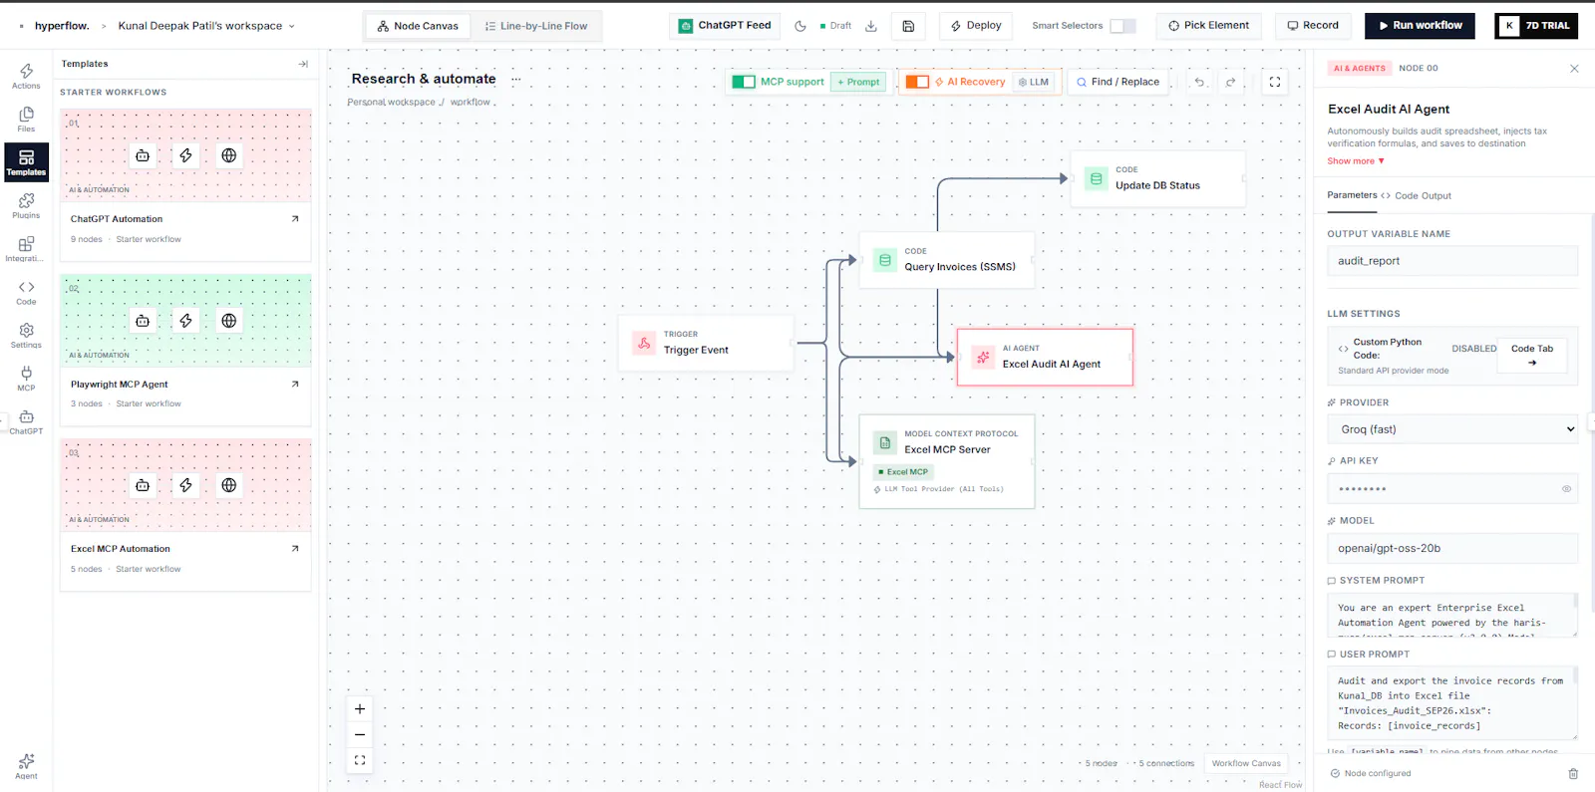The width and height of the screenshot is (1595, 792).
Task: Select the Code Output tab
Action: point(1416,196)
